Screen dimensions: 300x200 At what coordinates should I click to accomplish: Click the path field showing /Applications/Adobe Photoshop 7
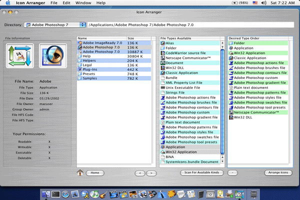click(190, 25)
